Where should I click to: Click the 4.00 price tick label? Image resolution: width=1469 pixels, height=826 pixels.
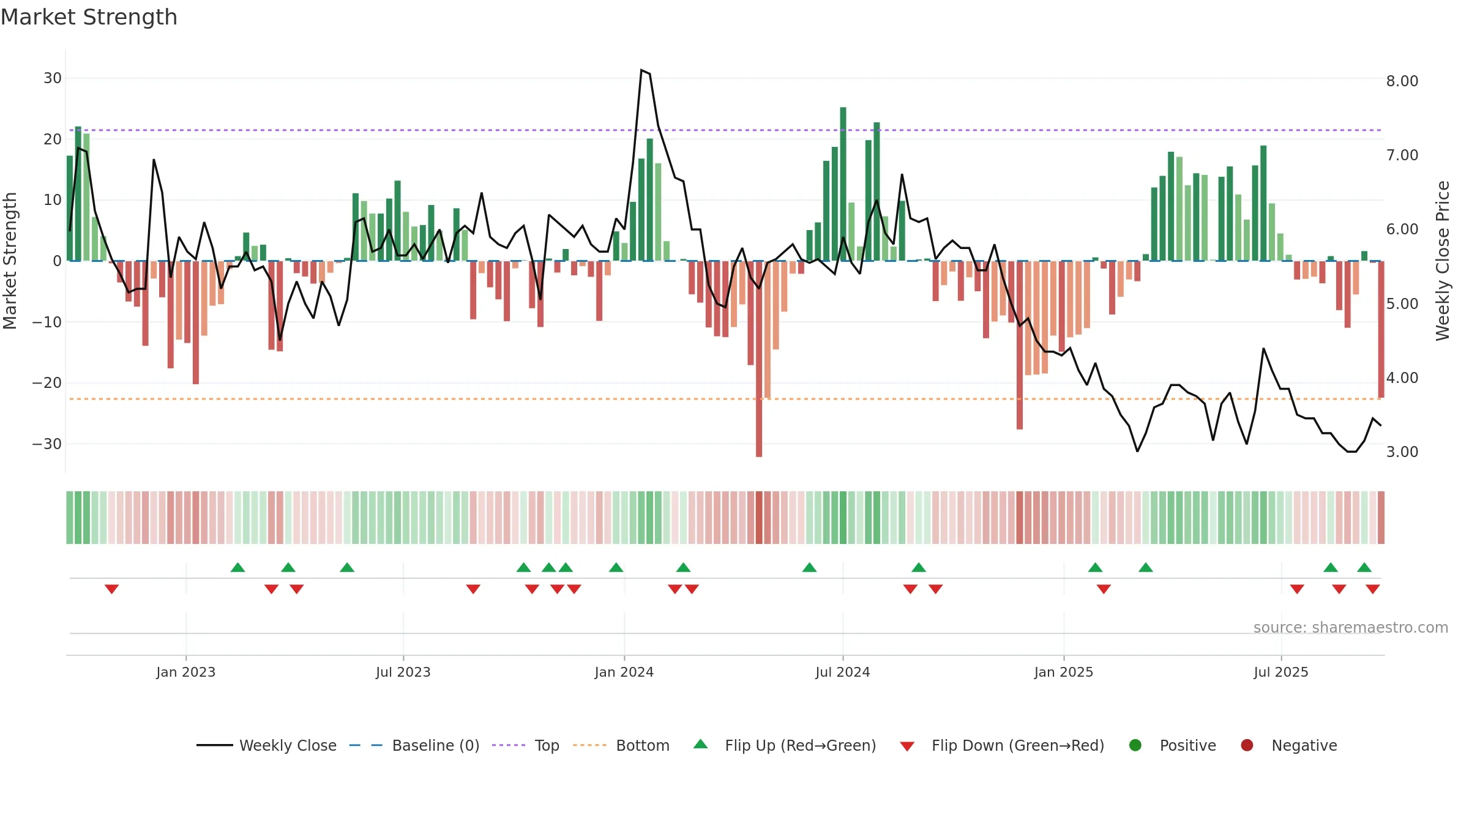pyautogui.click(x=1402, y=378)
